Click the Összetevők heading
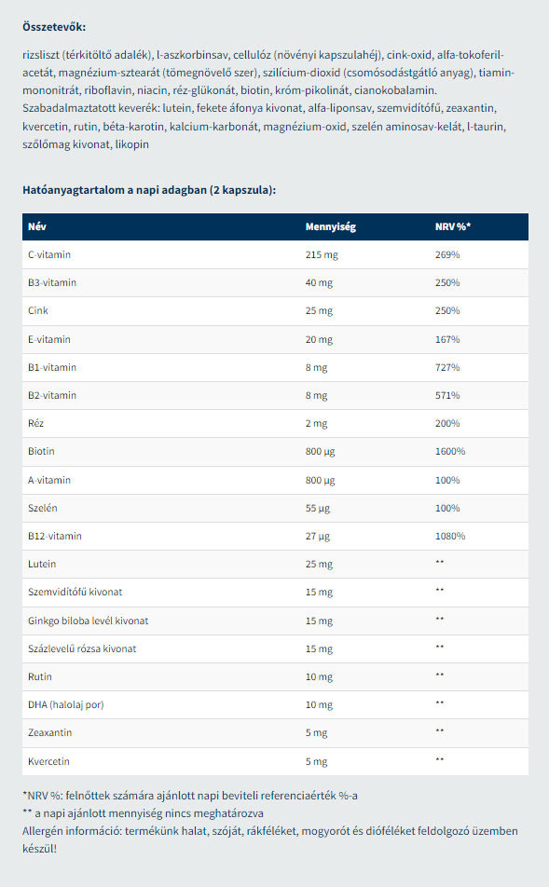The height and width of the screenshot is (887, 549). tap(54, 27)
